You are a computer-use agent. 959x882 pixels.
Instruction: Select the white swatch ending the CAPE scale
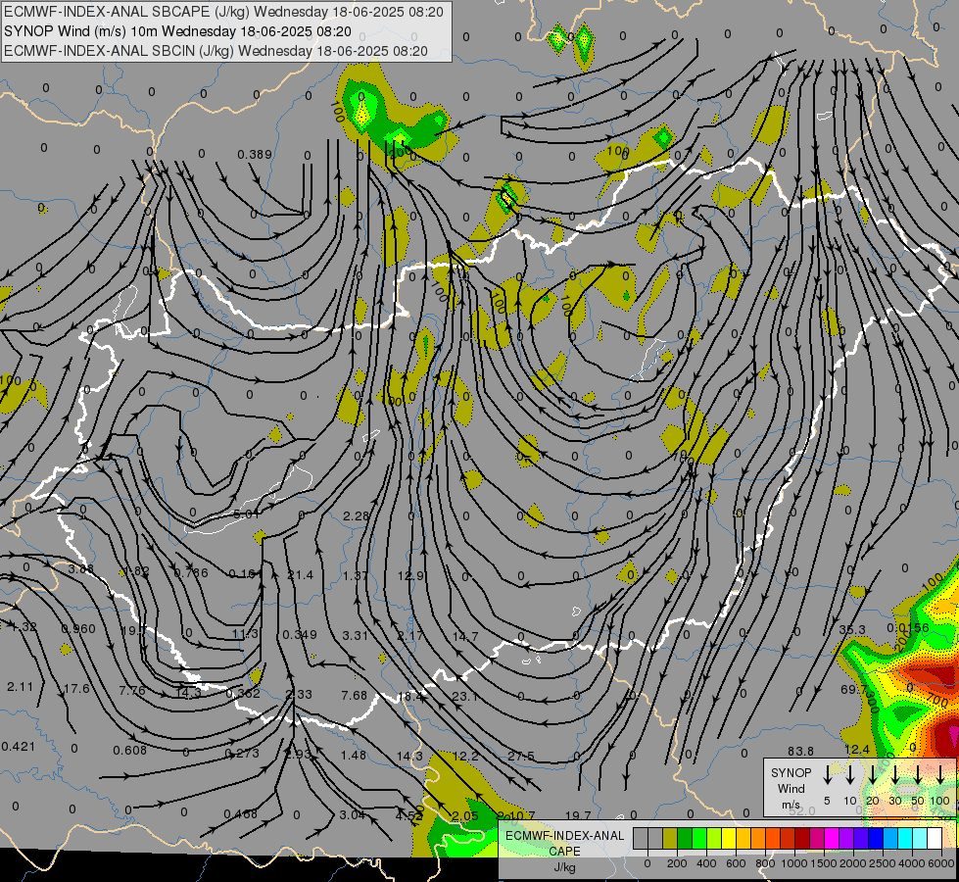(x=935, y=838)
